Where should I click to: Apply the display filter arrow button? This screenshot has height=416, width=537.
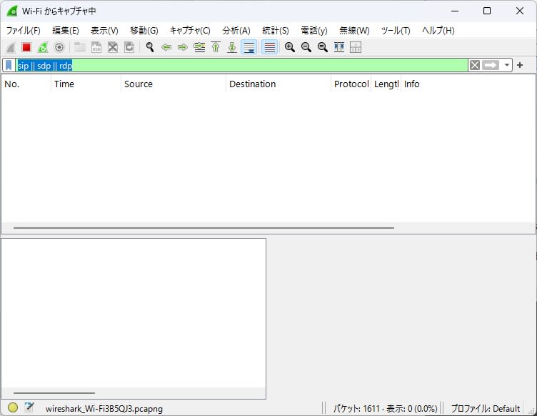tap(491, 65)
